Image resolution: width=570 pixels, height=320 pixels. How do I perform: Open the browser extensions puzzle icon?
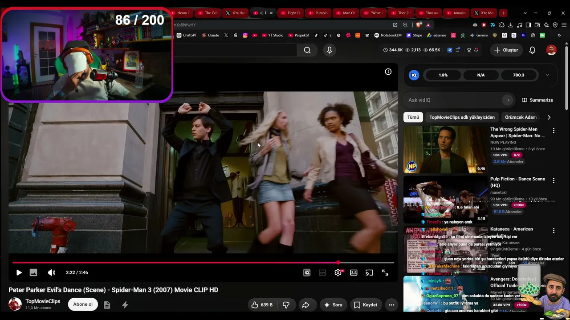502,25
